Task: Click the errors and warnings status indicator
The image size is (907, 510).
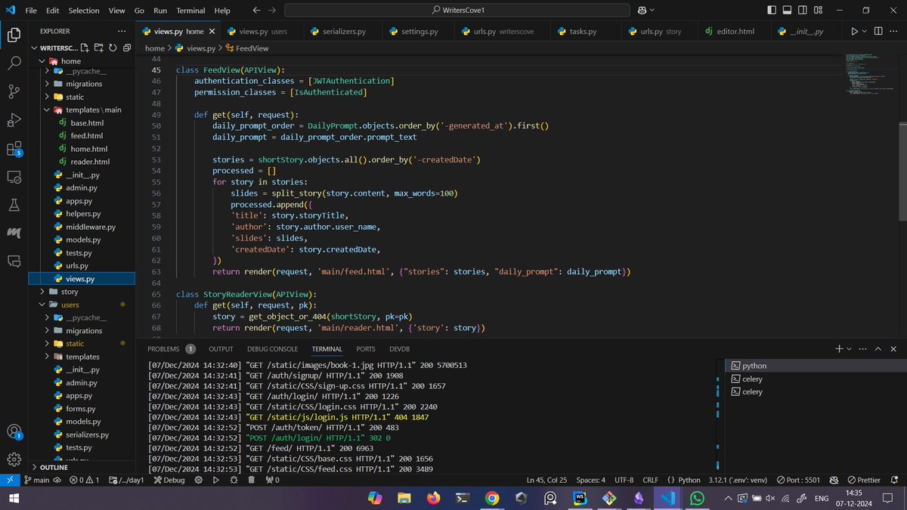Action: click(x=85, y=480)
